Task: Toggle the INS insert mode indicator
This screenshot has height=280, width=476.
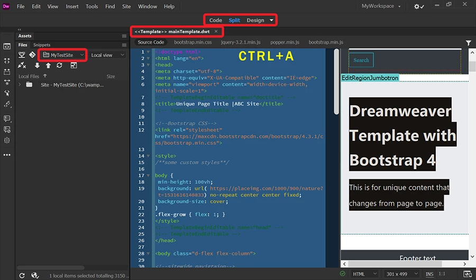Action: pos(429,274)
